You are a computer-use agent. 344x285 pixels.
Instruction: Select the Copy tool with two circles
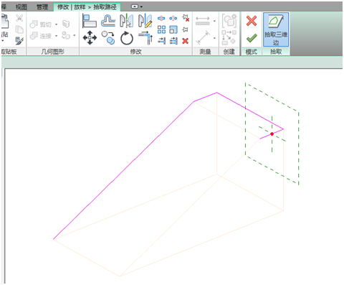point(108,38)
